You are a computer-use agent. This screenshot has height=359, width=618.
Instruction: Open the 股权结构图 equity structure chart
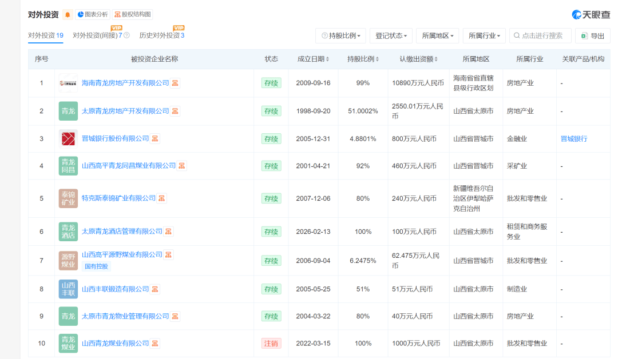tap(133, 14)
